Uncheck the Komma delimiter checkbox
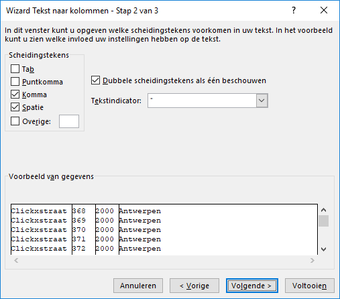The image size is (340, 299). [x=15, y=95]
